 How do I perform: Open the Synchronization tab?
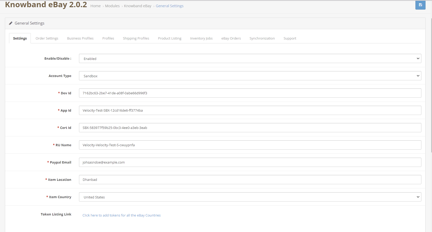tap(262, 38)
